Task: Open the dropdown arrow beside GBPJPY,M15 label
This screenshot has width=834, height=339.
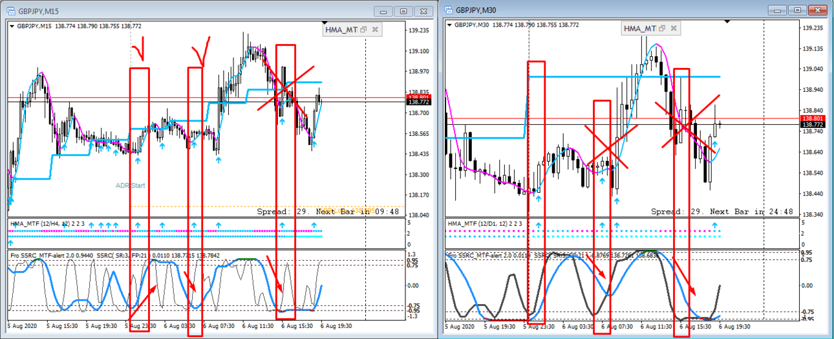Action: [12, 26]
